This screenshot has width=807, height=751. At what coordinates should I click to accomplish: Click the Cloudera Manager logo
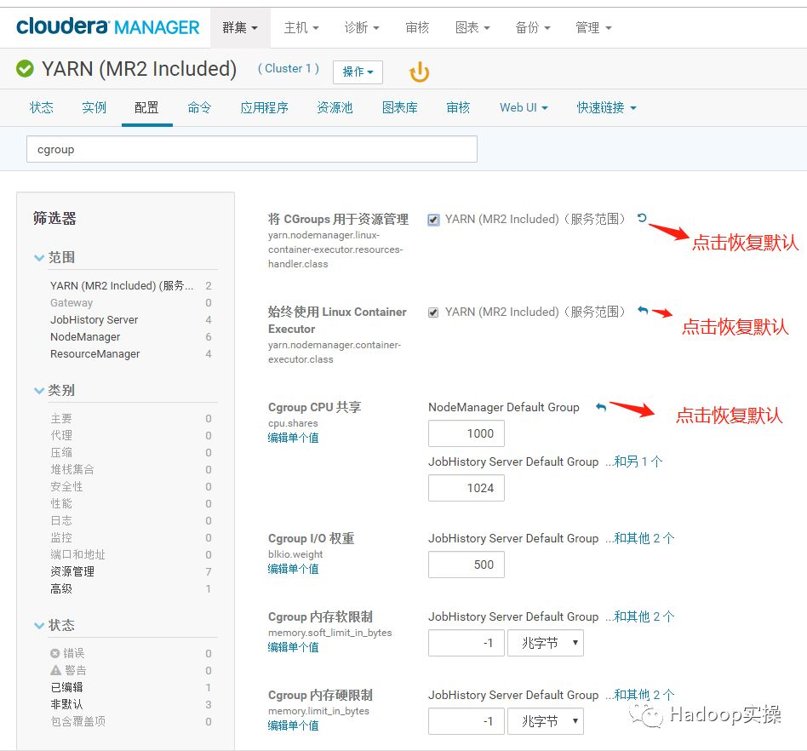pyautogui.click(x=107, y=26)
